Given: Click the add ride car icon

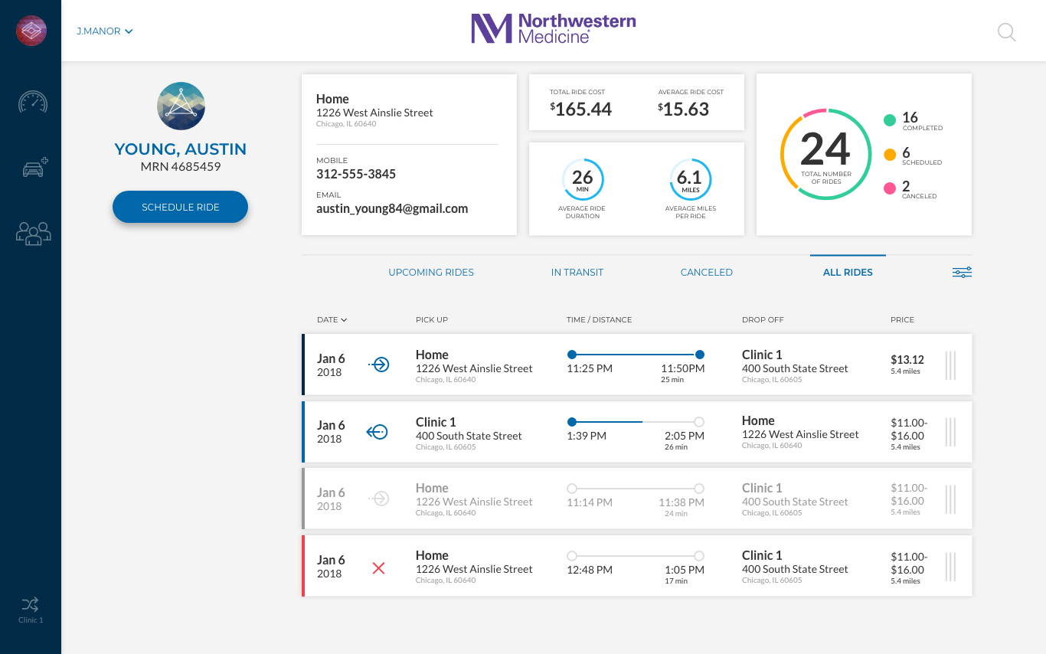Looking at the screenshot, I should click(x=34, y=168).
